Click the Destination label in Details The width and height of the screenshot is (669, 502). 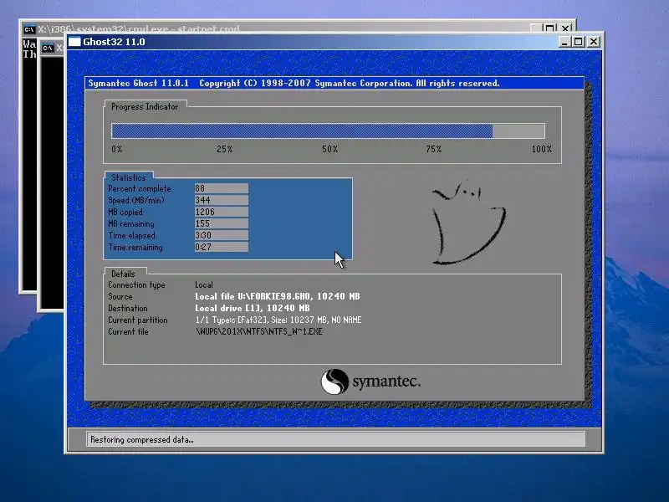128,308
